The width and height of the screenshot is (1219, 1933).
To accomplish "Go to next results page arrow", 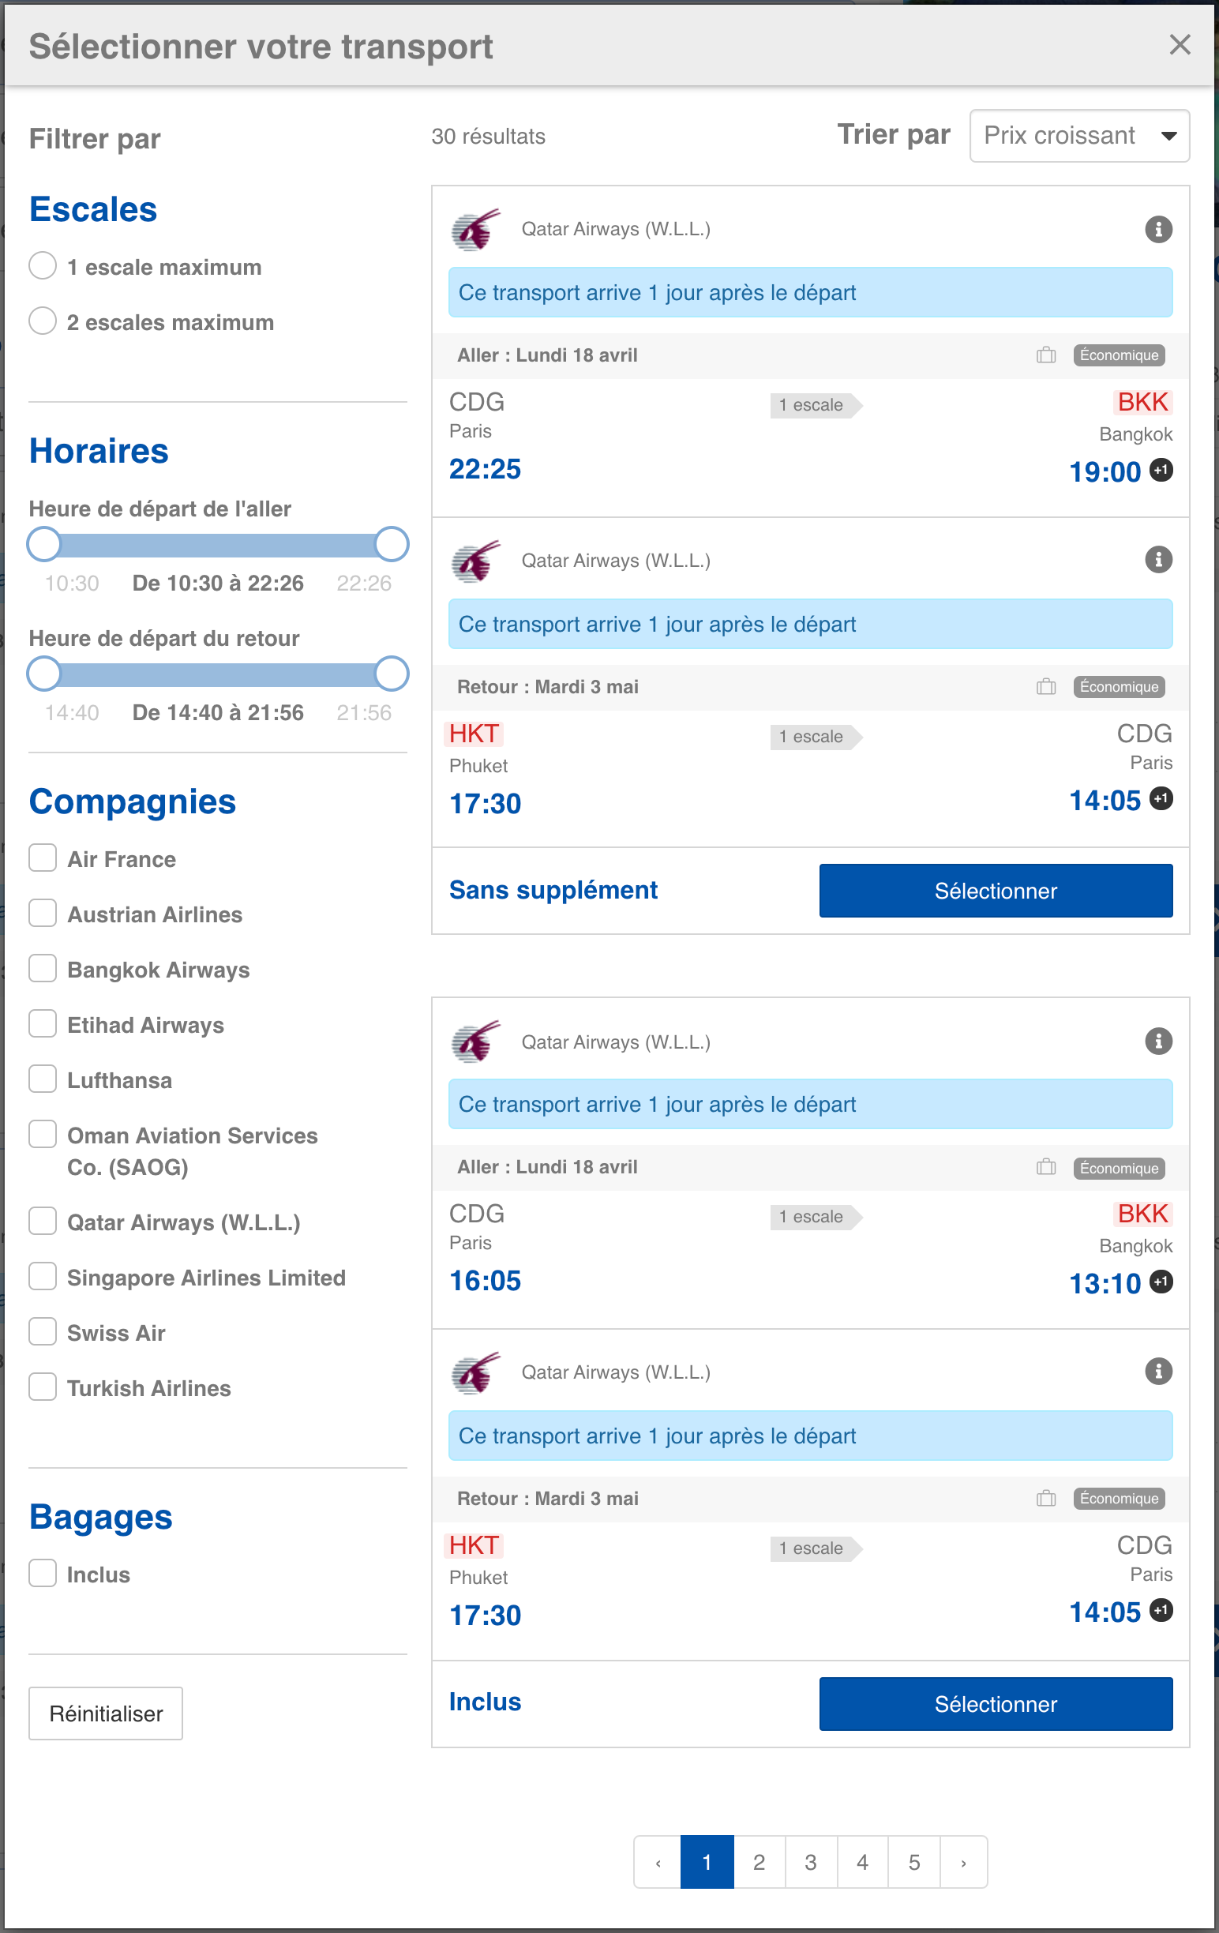I will (x=963, y=1863).
